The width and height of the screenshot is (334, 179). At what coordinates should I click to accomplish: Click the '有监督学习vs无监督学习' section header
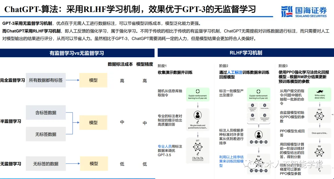click(x=77, y=53)
